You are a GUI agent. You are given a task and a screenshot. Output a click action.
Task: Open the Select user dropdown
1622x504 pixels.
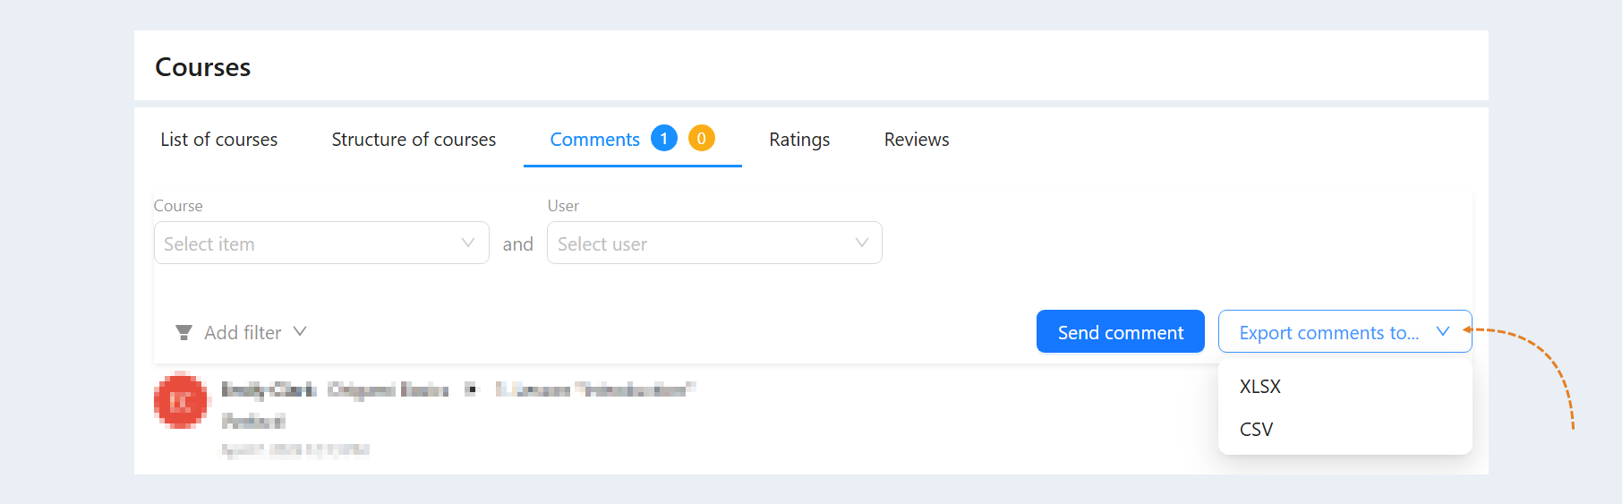[714, 243]
